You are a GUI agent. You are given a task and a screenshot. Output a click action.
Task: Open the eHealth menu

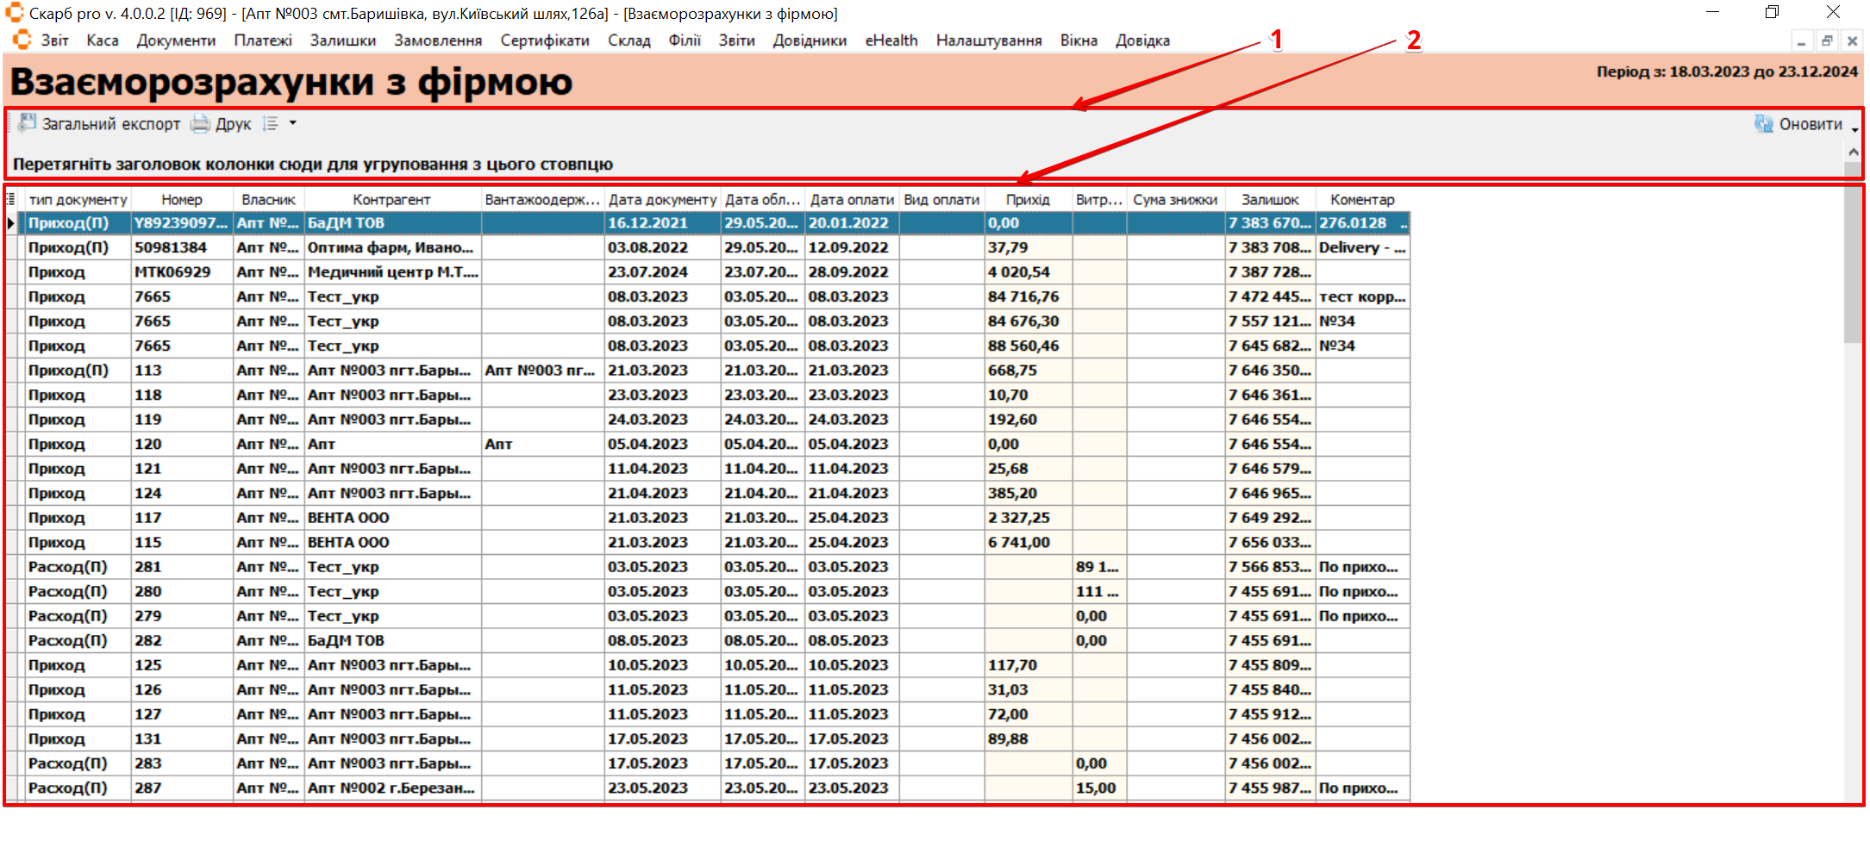[x=891, y=40]
